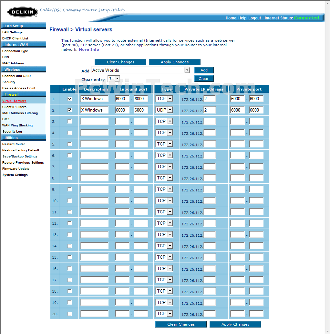Screen dimensions: 330x334
Task: Go to Home link in header
Action: 231,18
